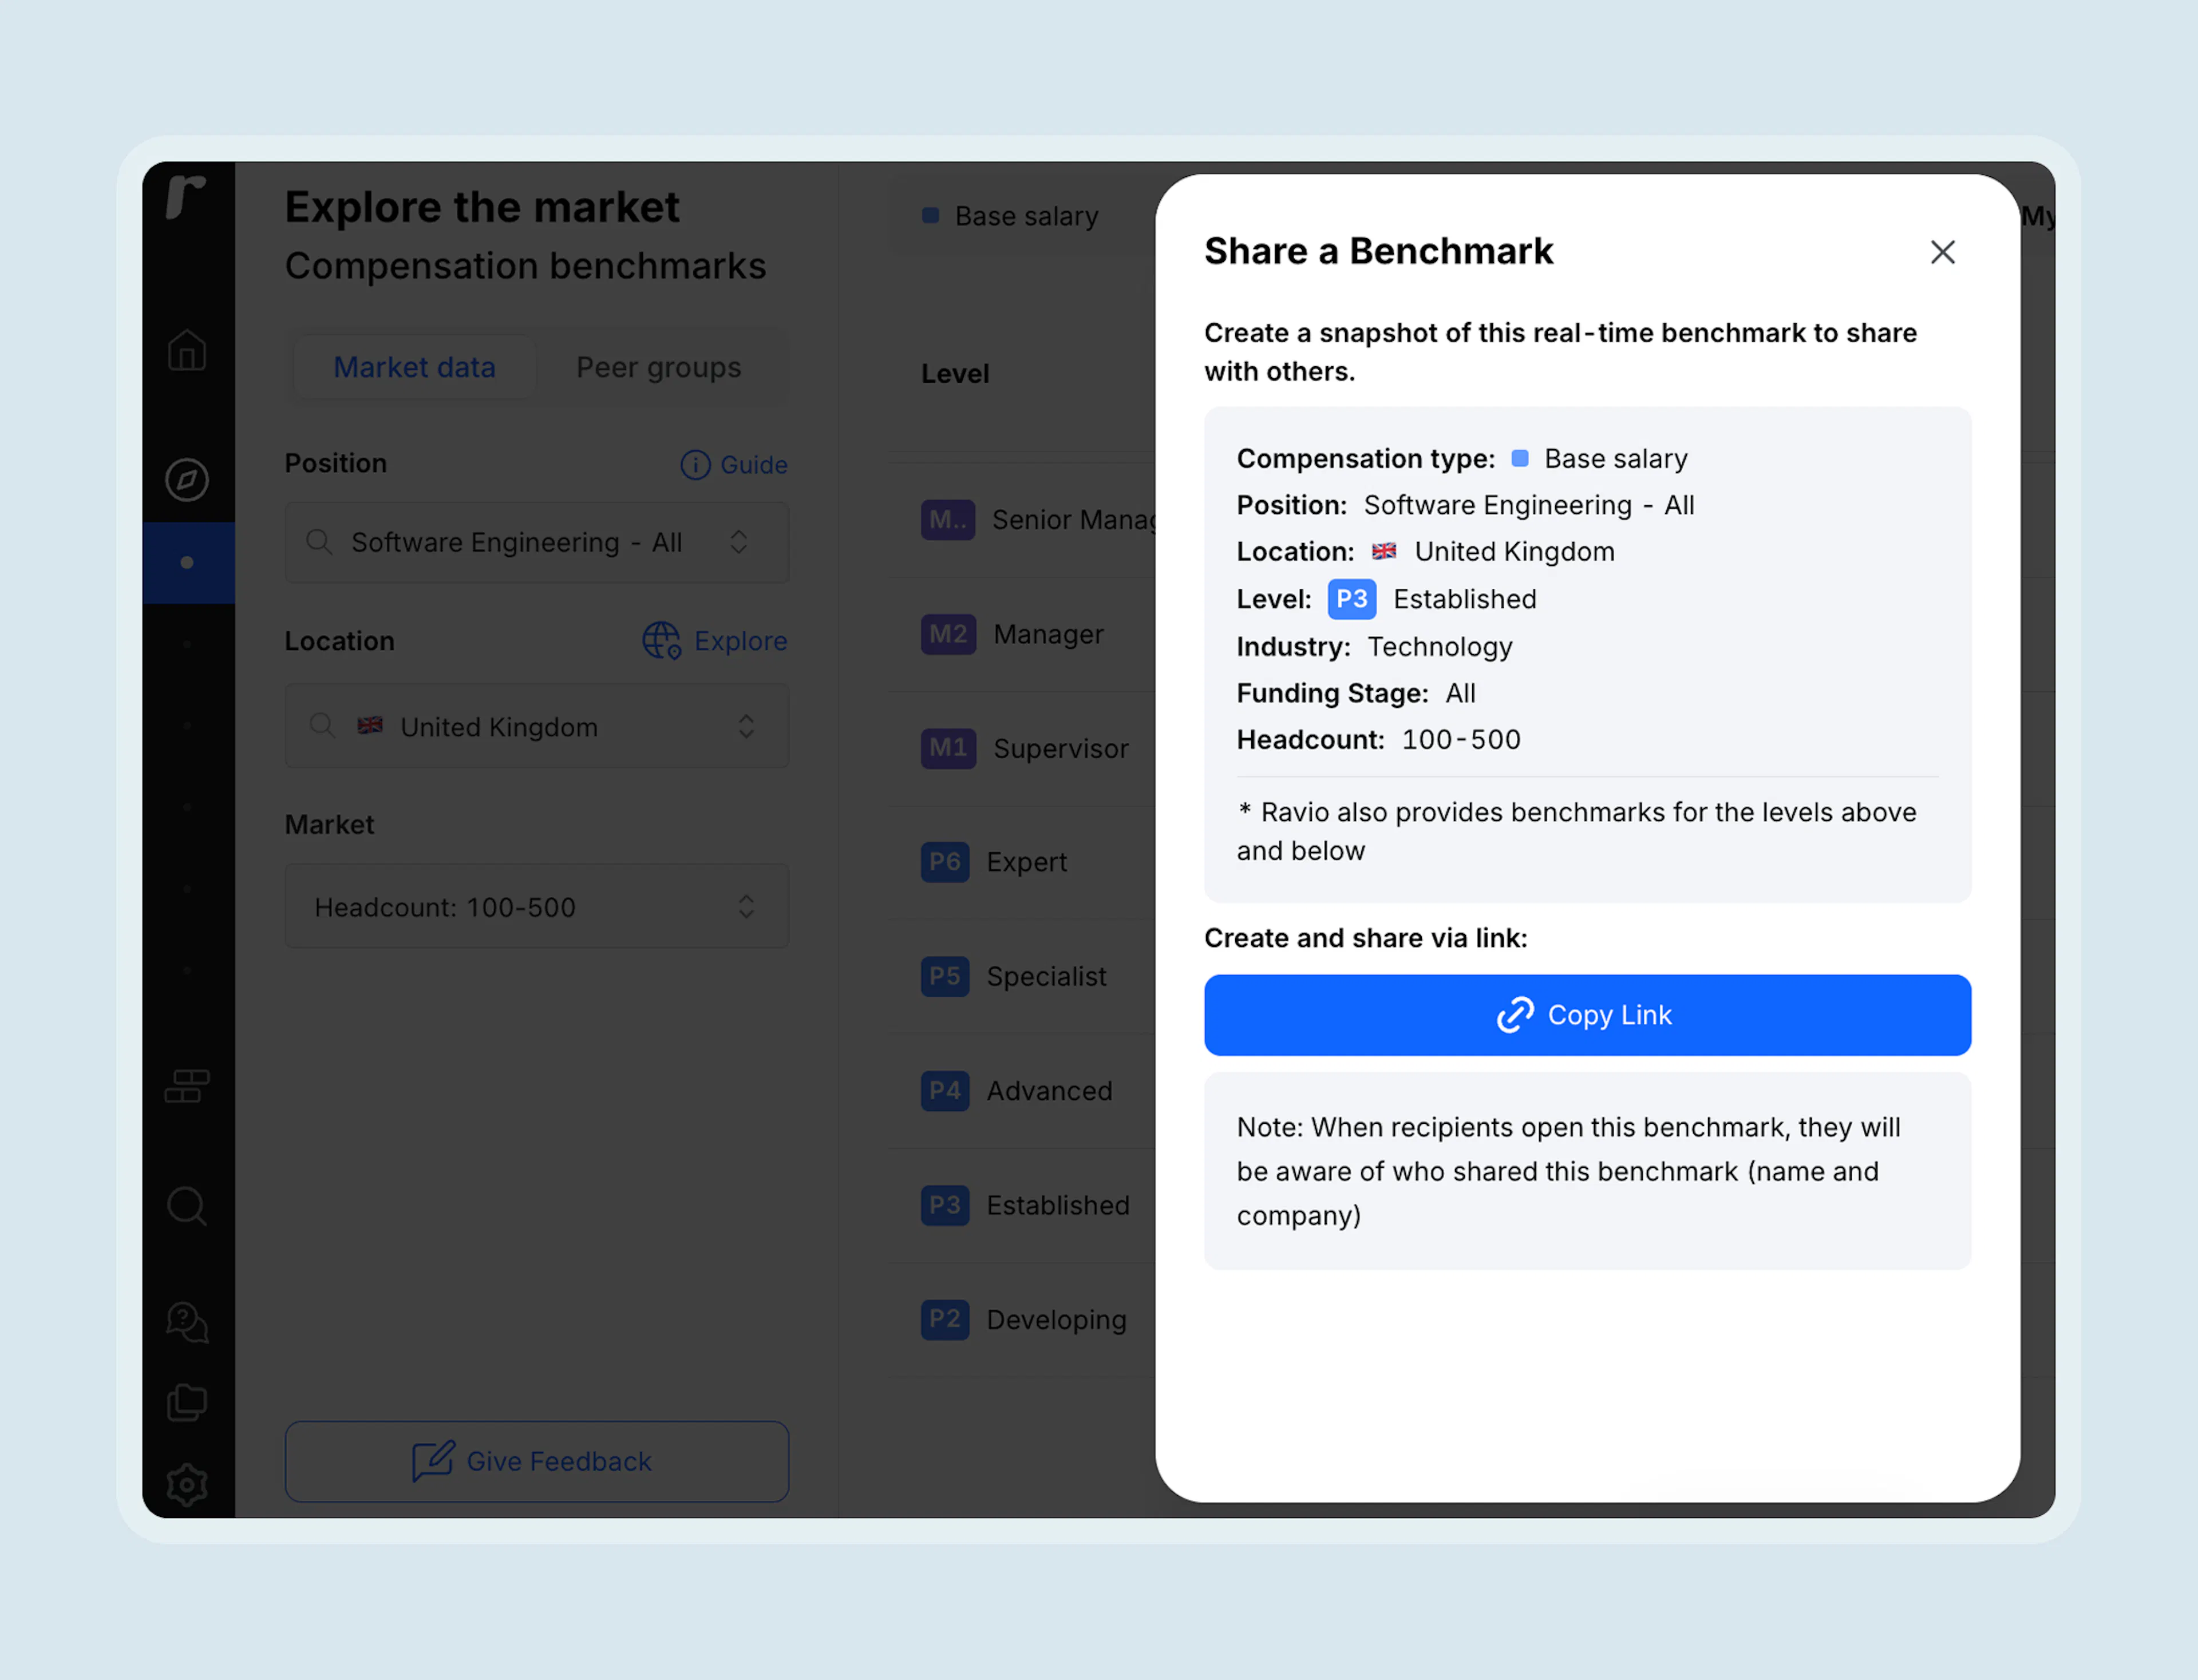
Task: Expand the United Kingdom location dropdown
Action: [x=537, y=727]
